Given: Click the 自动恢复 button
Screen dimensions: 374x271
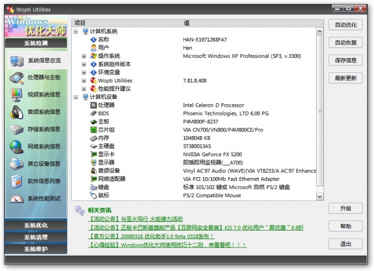Looking at the screenshot, I should click(x=346, y=42).
